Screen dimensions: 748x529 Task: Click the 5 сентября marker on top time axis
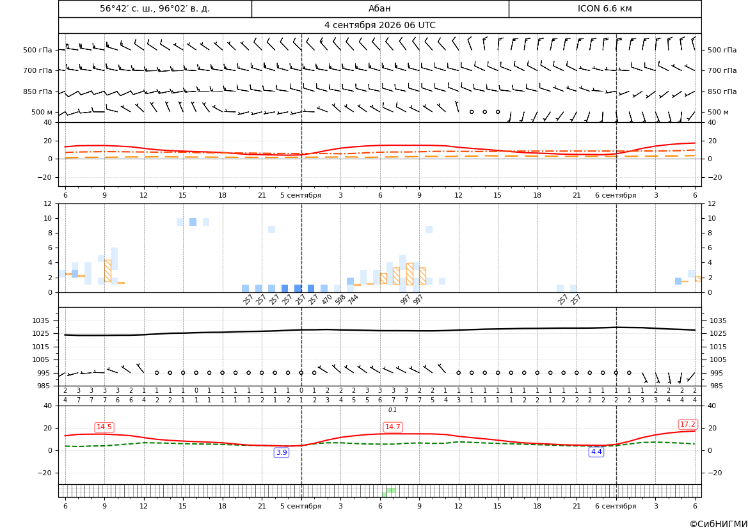[301, 196]
